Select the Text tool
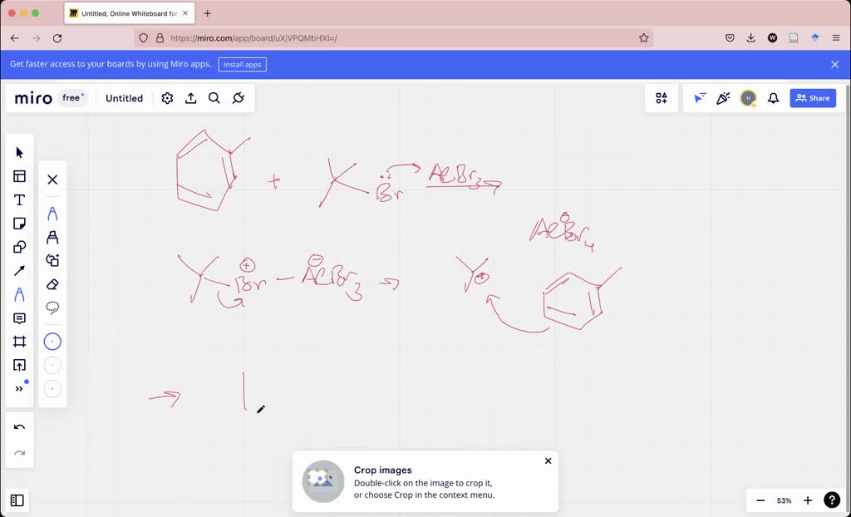 19,199
